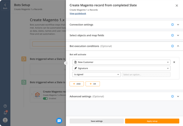The image size is (183, 126).
Task: Open the user profile avatar
Action: [5, 120]
